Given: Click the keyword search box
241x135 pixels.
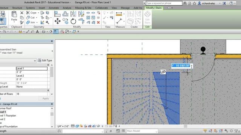Looking at the screenshot, I should (x=164, y=3).
